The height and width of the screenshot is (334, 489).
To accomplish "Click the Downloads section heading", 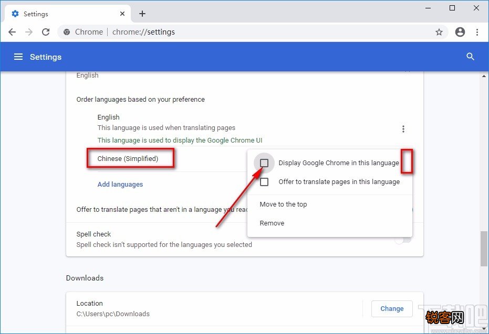I will point(85,278).
